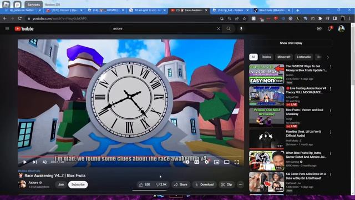Viewport: 355px width, 200px height.
Task: Open FASTEST Ways To Get Money thumbnail
Action: click(x=266, y=74)
